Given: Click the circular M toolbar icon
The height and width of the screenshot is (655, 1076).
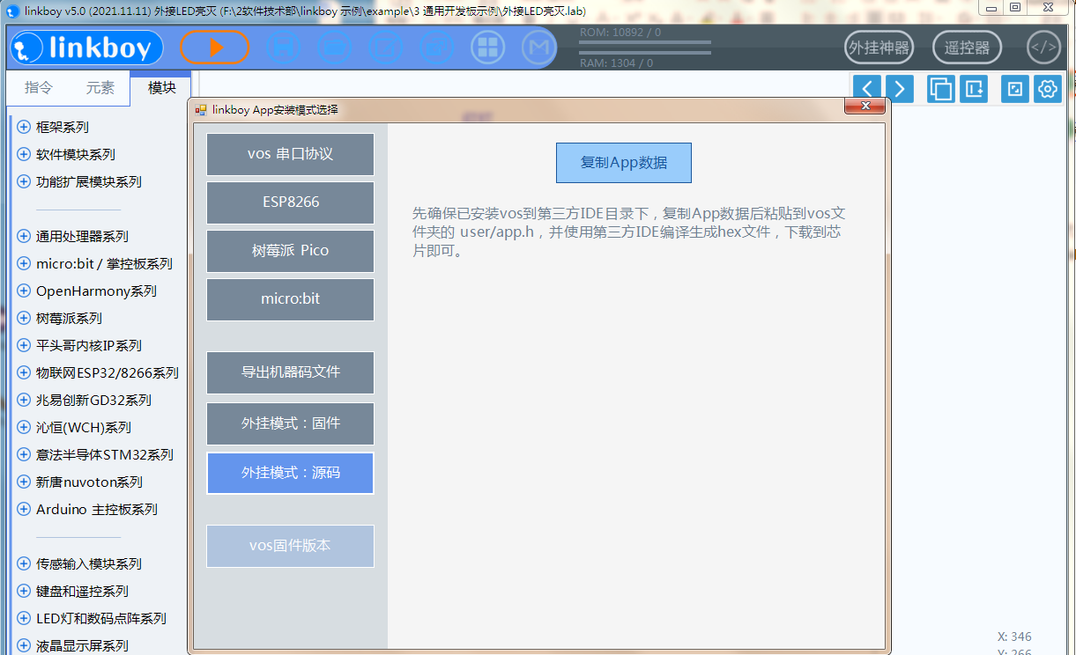Looking at the screenshot, I should coord(538,48).
